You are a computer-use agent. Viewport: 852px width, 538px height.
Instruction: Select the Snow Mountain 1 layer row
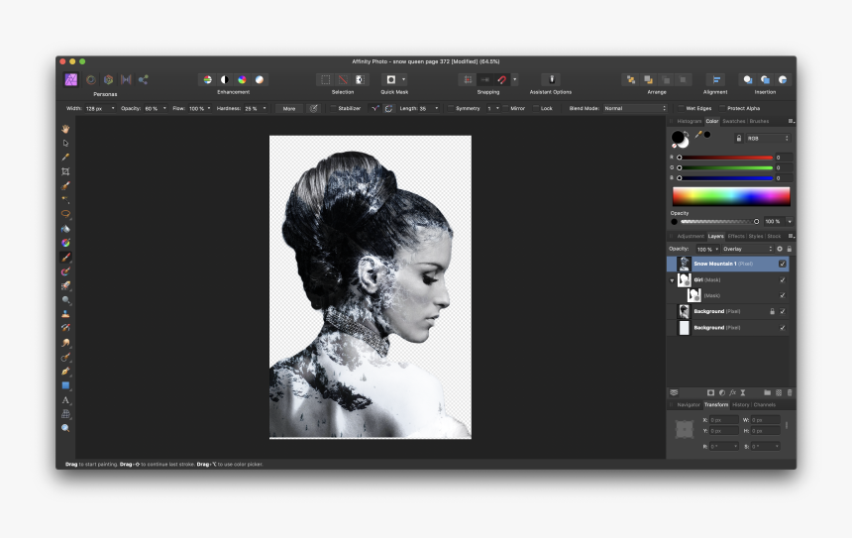tap(727, 264)
